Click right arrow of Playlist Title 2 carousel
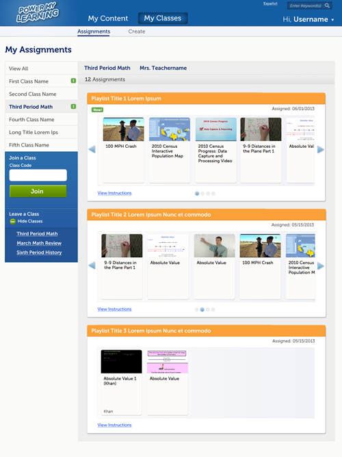The image size is (342, 457). (x=320, y=265)
